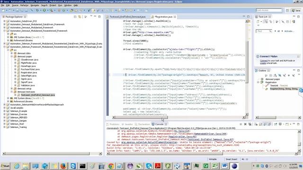This screenshot has height=170, width=303.
Task: Click the Collapse All icon in Package Explorer
Action: (x=75, y=17)
